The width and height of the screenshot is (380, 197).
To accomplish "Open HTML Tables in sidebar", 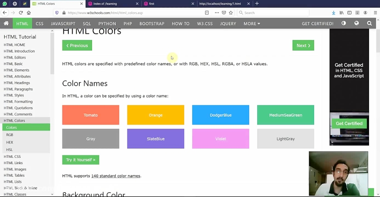I will tap(14, 175).
